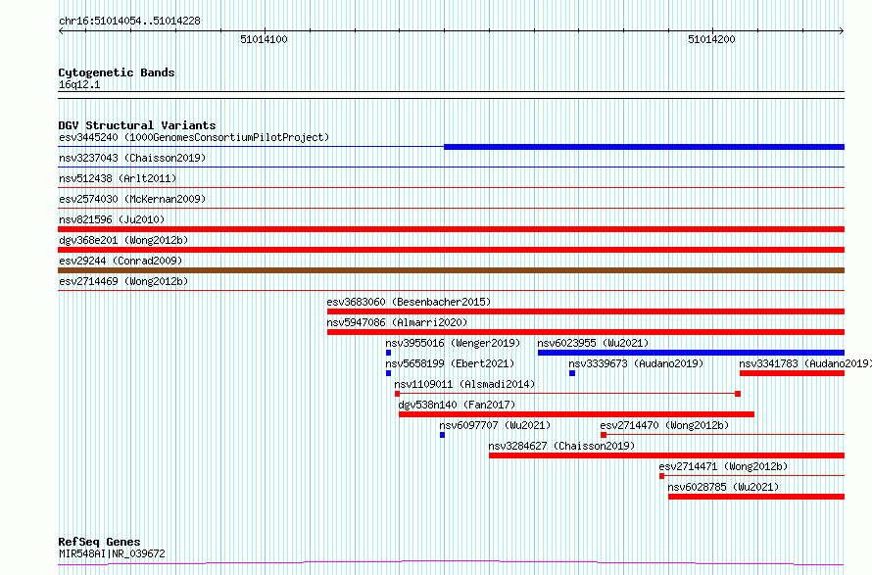872x575 pixels.
Task: Open the MIR548AI|NR_039672 gene label
Action: tap(112, 553)
